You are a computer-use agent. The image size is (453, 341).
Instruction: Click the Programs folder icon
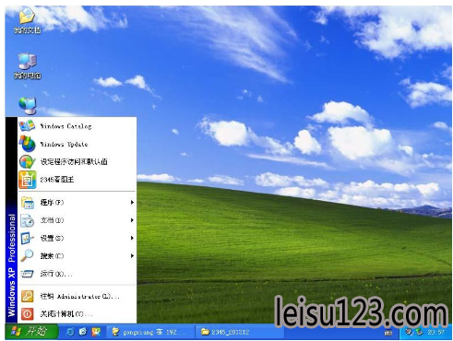[x=27, y=203]
